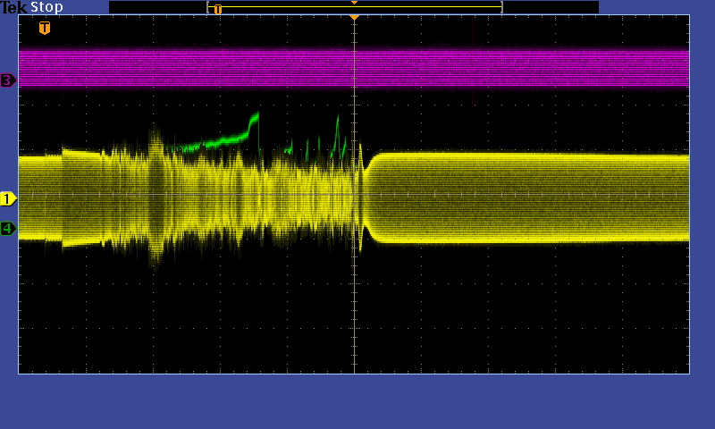Click the Stop acquisition status label
The image size is (715, 429).
click(x=46, y=7)
